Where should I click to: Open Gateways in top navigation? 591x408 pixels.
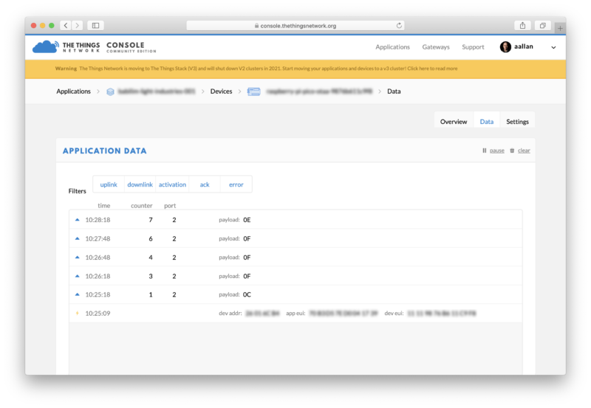(x=436, y=47)
